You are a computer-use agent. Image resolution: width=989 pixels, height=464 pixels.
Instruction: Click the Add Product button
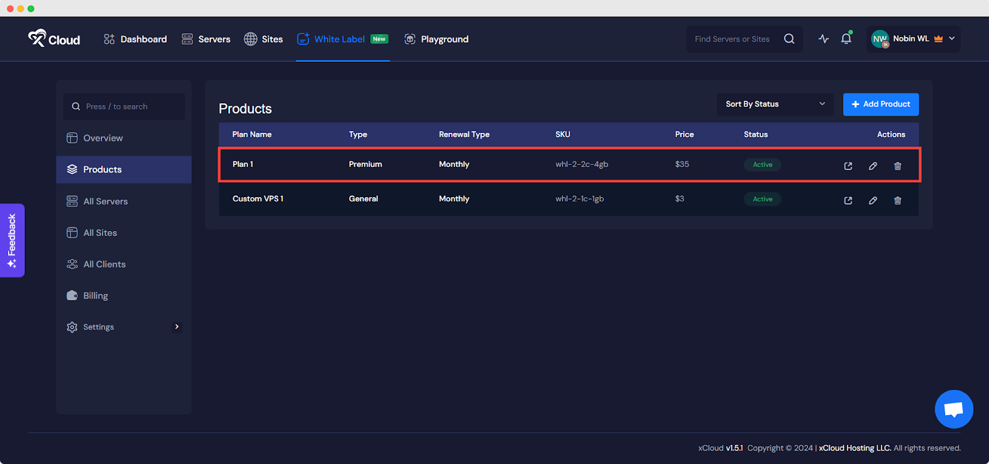880,104
